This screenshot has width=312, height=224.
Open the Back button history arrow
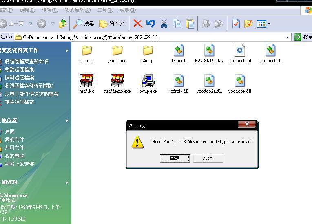(x=30, y=24)
